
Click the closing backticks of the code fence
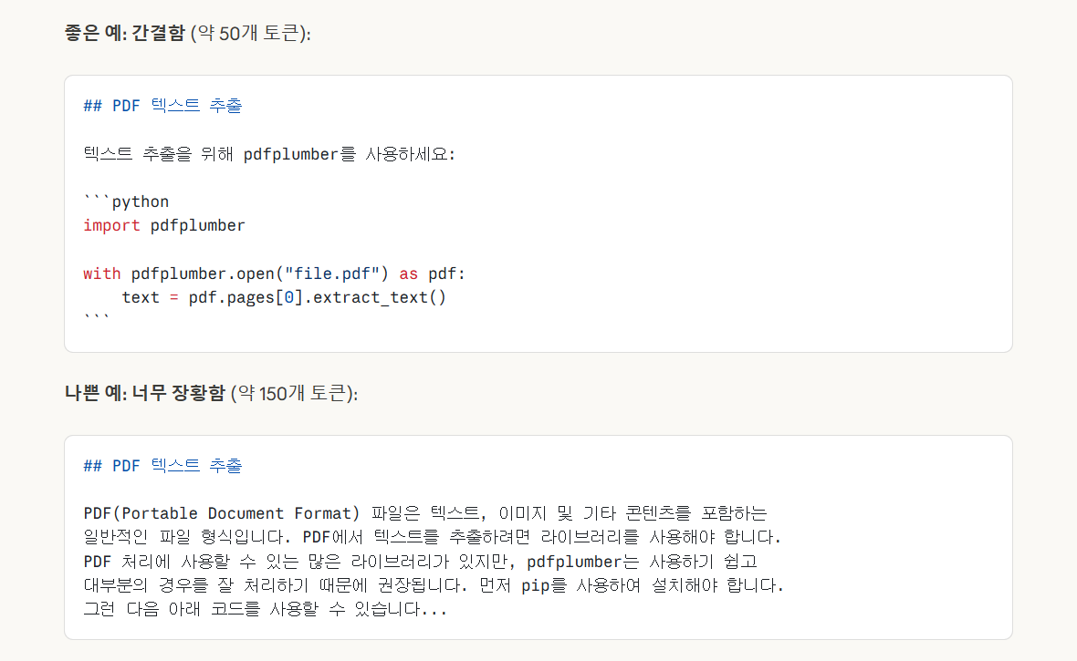[97, 317]
